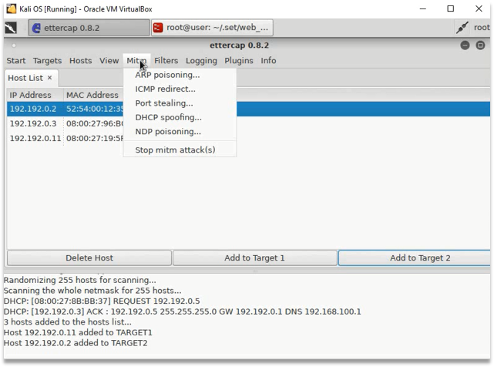Click MAC address 52:54:00:12 cell
The width and height of the screenshot is (494, 367).
(95, 109)
